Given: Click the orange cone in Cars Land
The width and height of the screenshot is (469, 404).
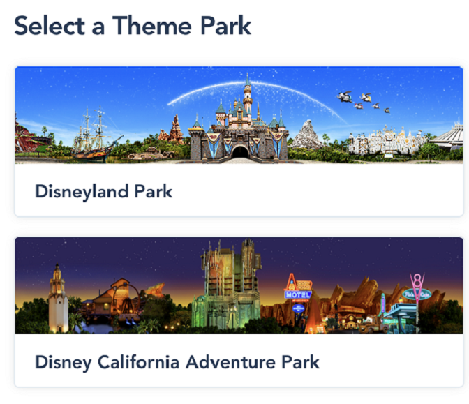Looking at the screenshot, I should click(314, 316).
